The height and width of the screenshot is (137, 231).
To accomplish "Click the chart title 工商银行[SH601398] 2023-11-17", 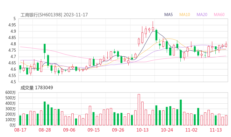I will coord(54,15).
